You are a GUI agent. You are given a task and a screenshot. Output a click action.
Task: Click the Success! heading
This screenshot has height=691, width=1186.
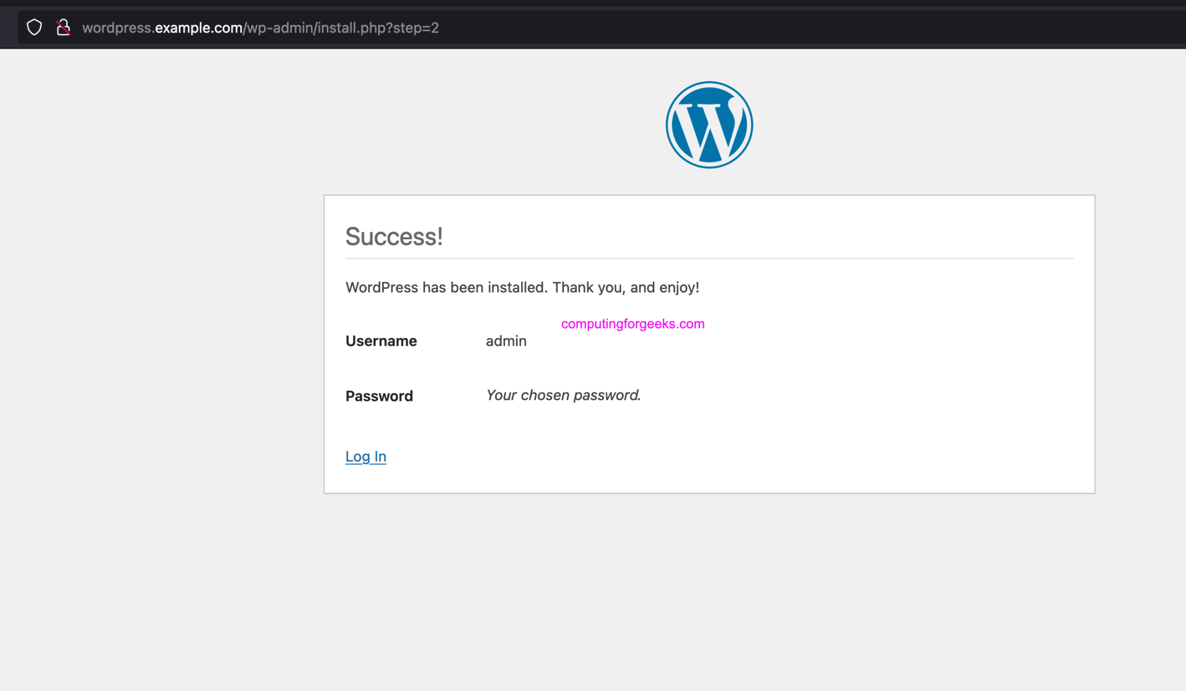coord(394,236)
